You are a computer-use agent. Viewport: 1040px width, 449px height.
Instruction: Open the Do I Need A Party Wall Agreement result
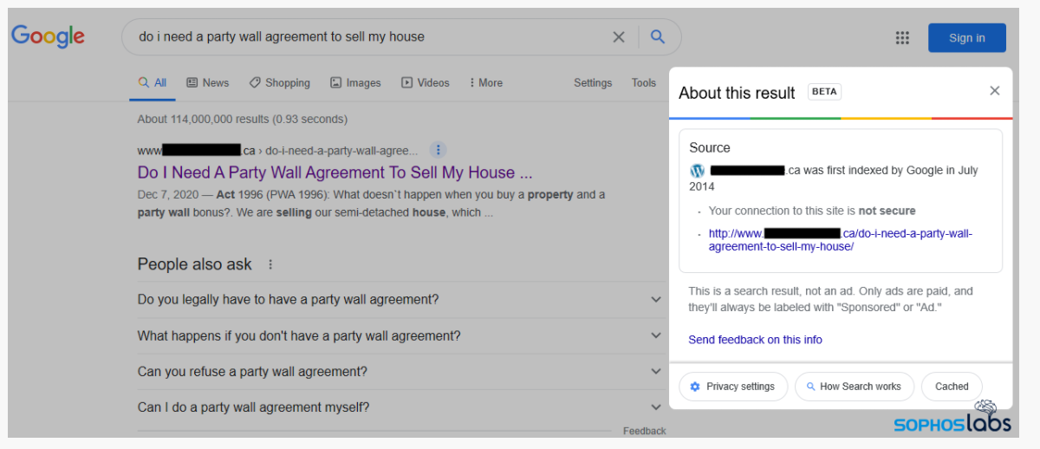tap(335, 172)
